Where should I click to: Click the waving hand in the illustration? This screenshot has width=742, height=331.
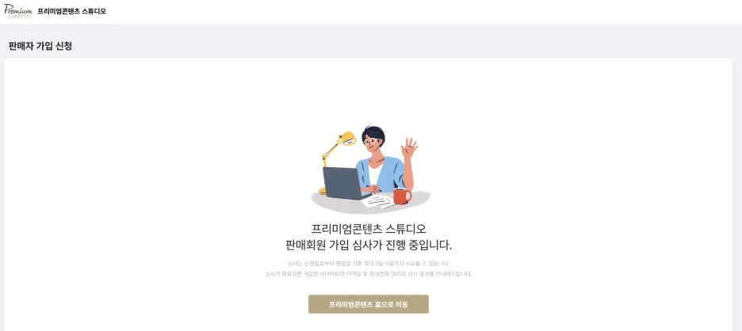coord(409,148)
